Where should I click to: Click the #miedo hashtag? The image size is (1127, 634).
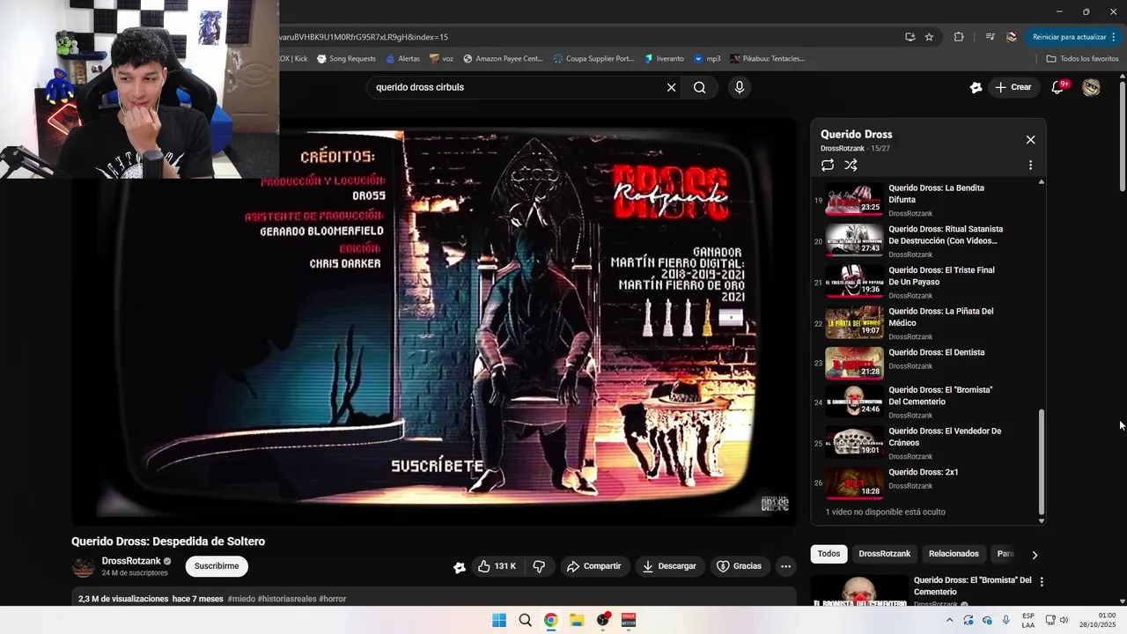tap(241, 599)
